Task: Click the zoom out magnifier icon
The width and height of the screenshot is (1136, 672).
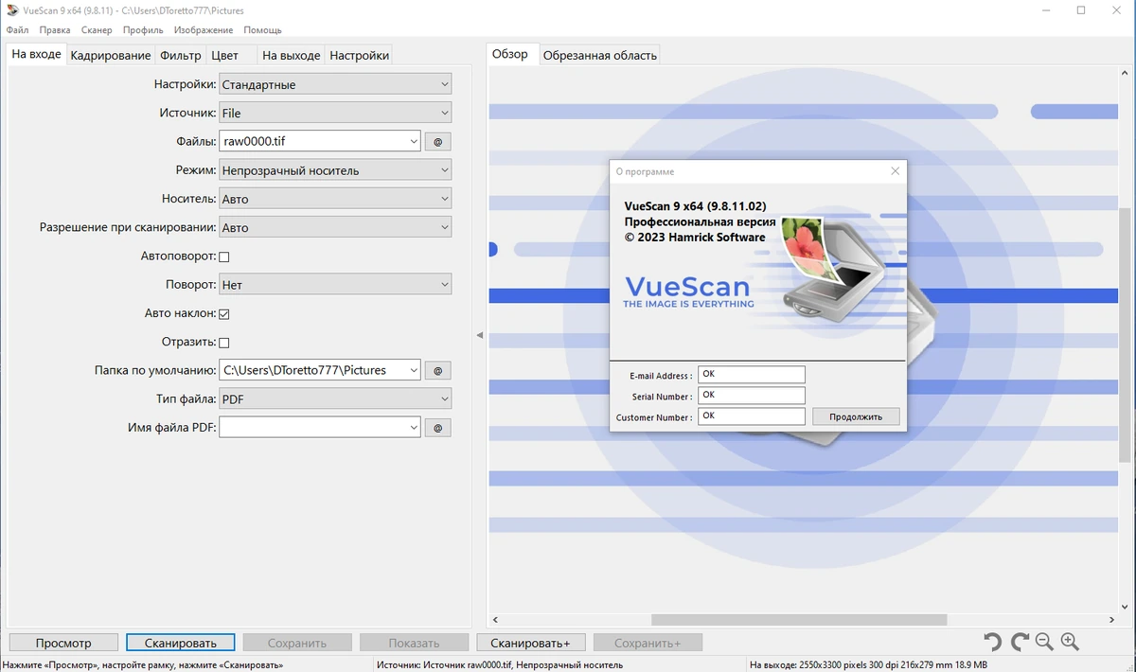Action: (x=1044, y=642)
